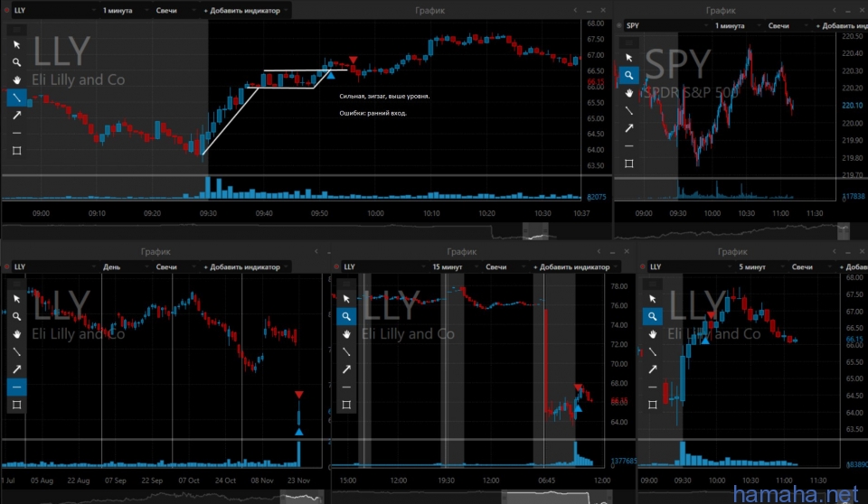Click 'График' title of the SPY panel
Screen dimensions: 868x504
point(721,11)
